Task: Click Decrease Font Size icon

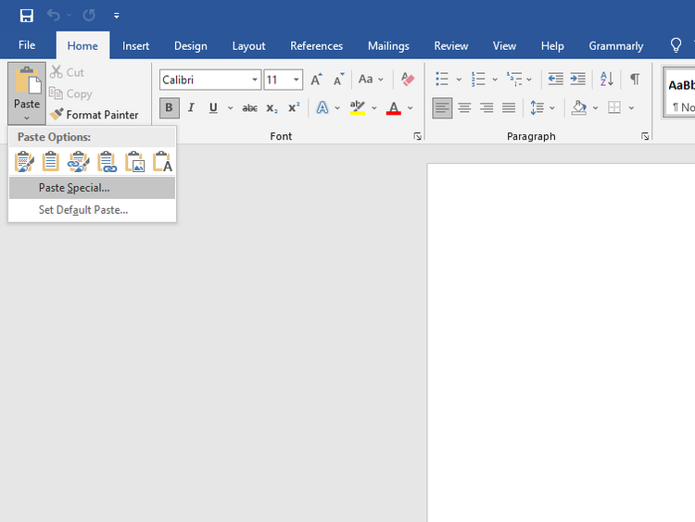Action: point(338,80)
